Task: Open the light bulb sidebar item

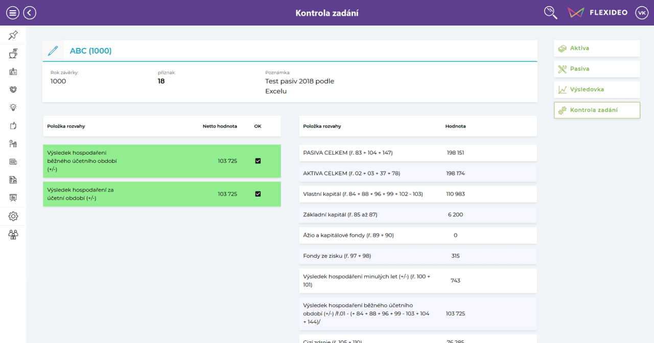Action: pos(13,108)
